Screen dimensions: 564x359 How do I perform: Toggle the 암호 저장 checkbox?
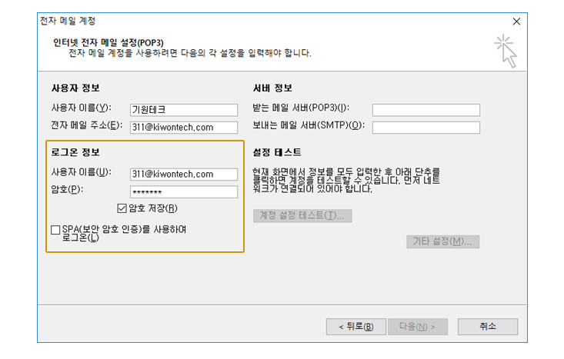(122, 208)
